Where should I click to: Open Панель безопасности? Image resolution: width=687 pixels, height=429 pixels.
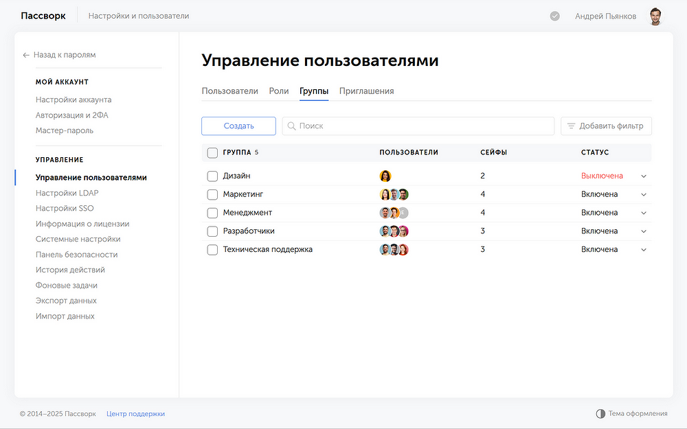point(77,255)
